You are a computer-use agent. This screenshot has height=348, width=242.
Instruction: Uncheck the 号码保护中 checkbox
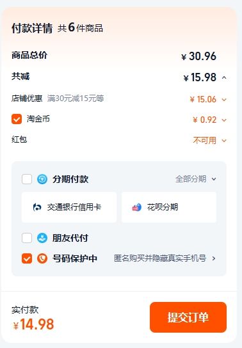pyautogui.click(x=27, y=258)
